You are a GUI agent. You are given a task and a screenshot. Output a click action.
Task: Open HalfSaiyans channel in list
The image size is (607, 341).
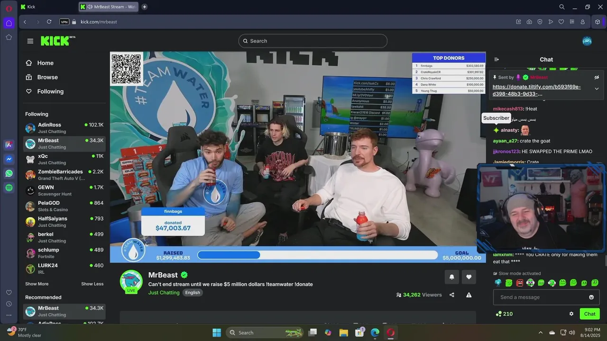coord(64,222)
